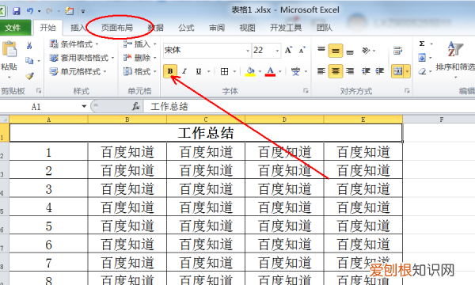Open Alignment group dialog launcher
Image resolution: width=475 pixels, height=285 pixels.
pos(407,90)
